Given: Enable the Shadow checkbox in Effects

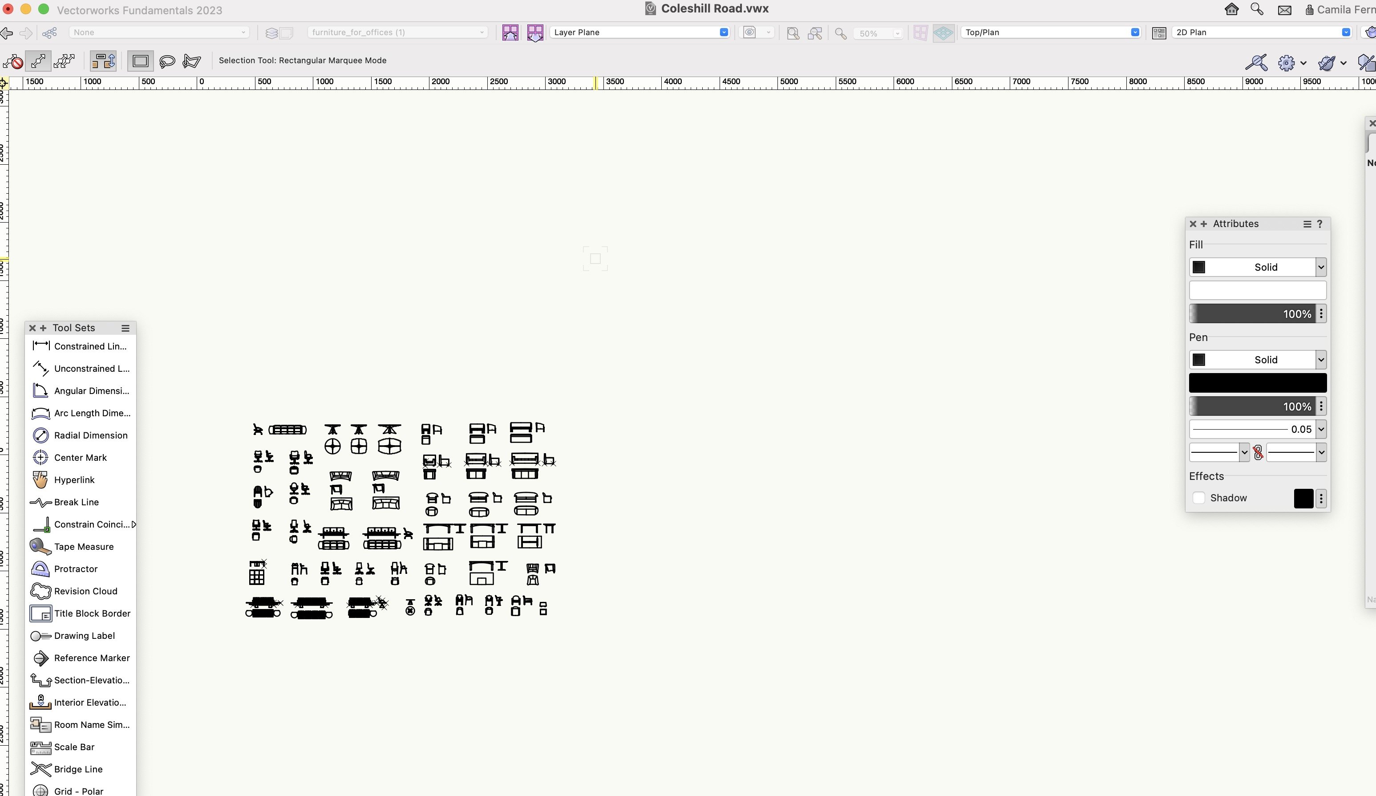Looking at the screenshot, I should pos(1198,498).
